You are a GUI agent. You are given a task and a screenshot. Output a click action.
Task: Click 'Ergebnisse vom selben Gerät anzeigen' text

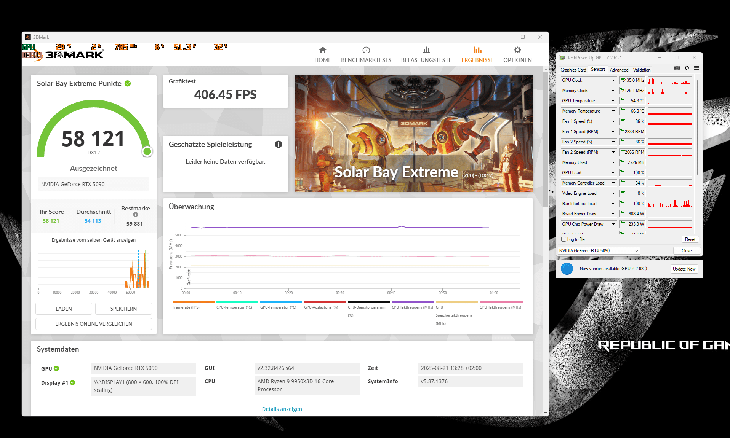coord(94,240)
